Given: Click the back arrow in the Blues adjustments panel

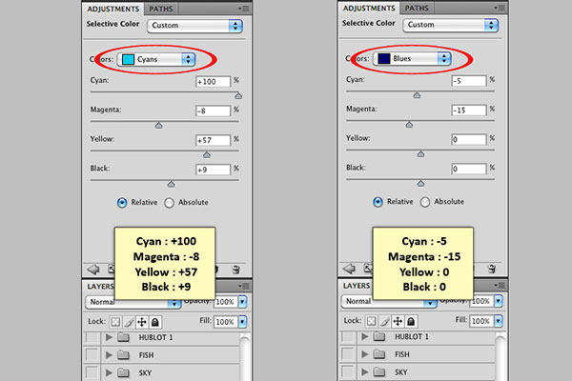Looking at the screenshot, I should pos(349,269).
